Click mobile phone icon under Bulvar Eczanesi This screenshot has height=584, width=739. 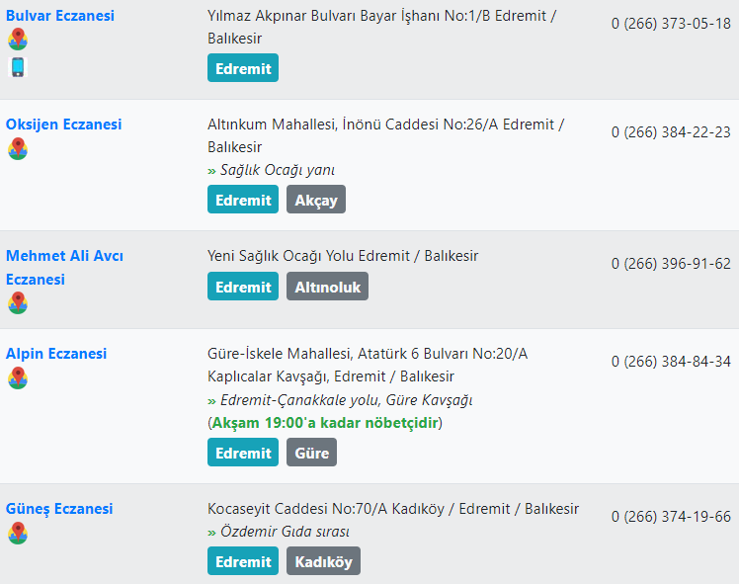[18, 67]
